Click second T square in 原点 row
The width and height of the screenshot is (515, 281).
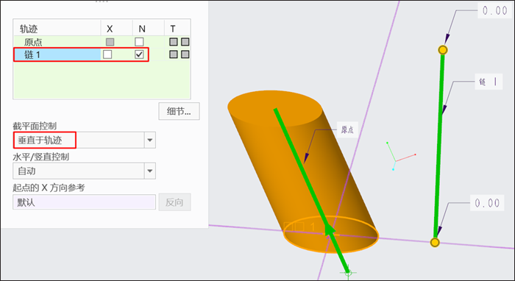185,42
